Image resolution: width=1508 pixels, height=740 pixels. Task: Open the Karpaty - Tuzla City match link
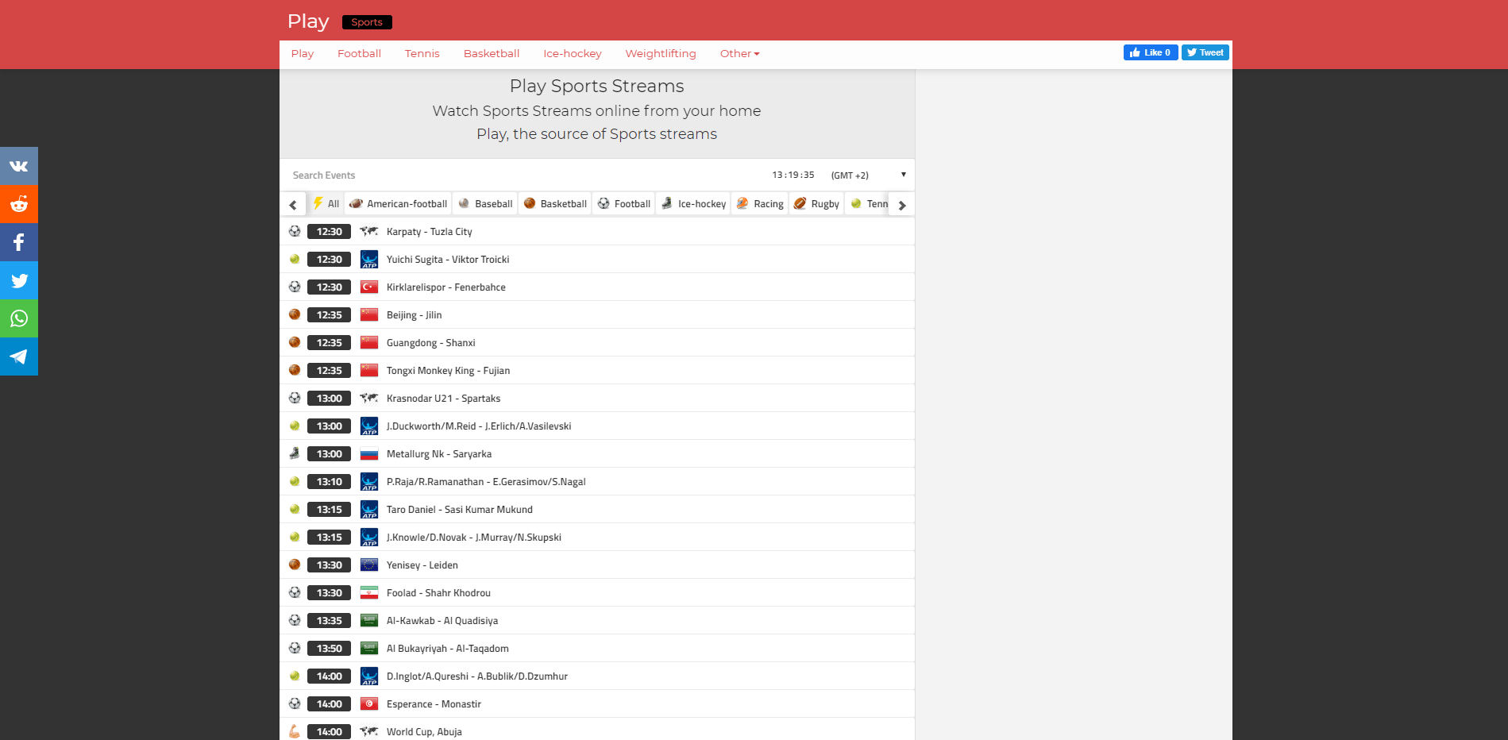pyautogui.click(x=429, y=231)
